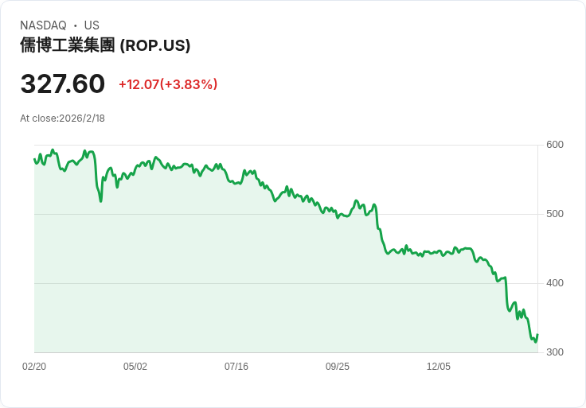Select the 12/05 date on the x-axis
The width and height of the screenshot is (586, 408).
(439, 367)
